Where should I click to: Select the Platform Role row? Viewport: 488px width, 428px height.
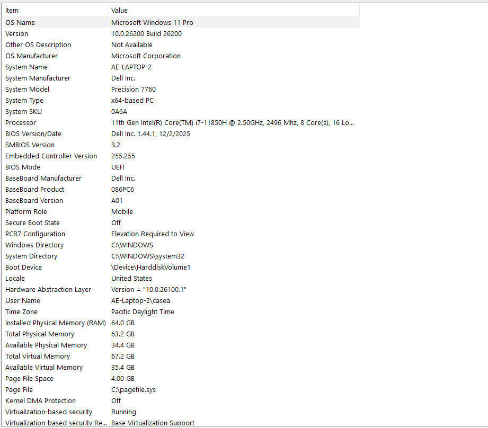point(181,212)
